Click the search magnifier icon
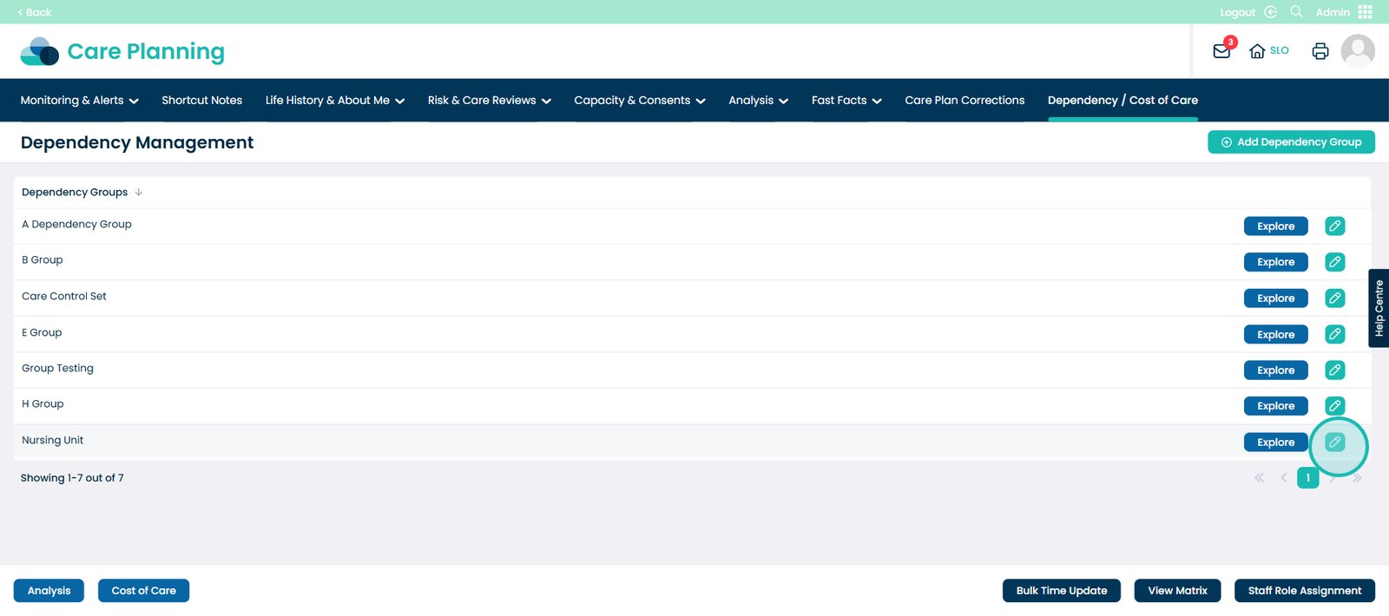The height and width of the screenshot is (616, 1389). tap(1296, 12)
